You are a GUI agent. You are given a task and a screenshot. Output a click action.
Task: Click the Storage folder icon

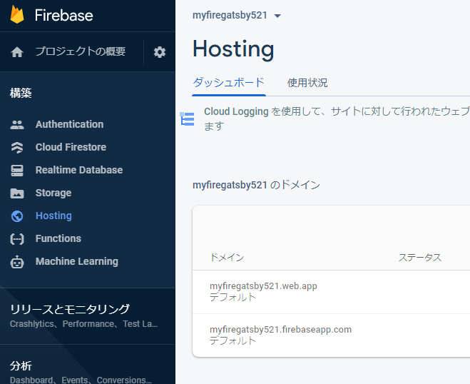[x=17, y=193]
